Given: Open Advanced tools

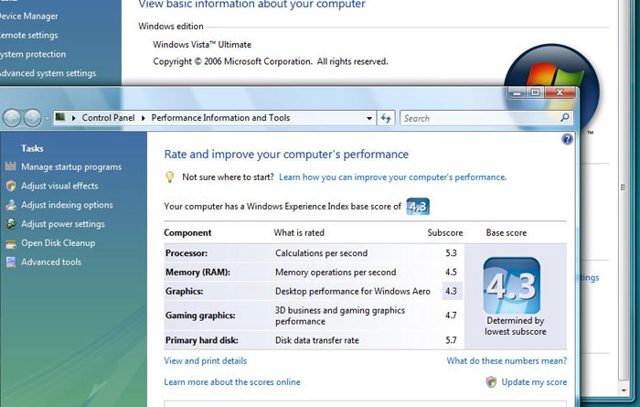Looking at the screenshot, I should point(51,262).
